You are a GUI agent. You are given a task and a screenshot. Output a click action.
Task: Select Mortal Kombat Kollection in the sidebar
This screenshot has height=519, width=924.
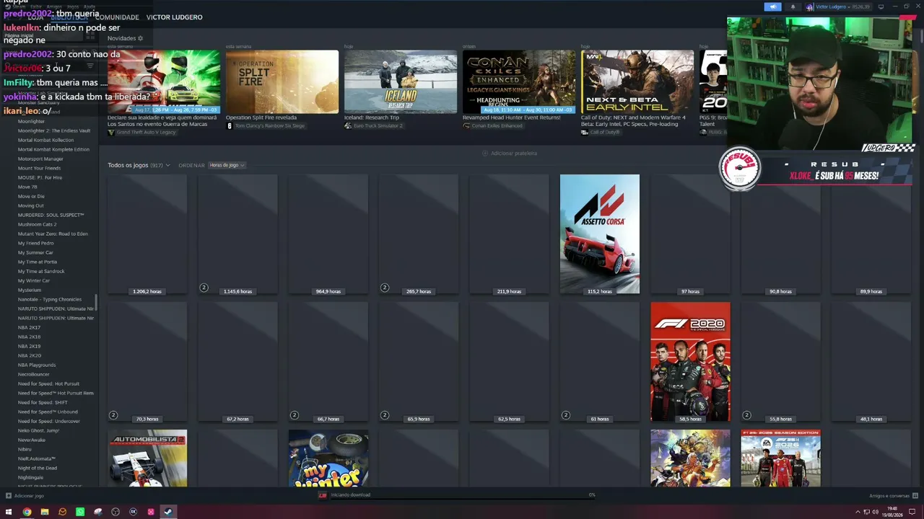pos(45,140)
